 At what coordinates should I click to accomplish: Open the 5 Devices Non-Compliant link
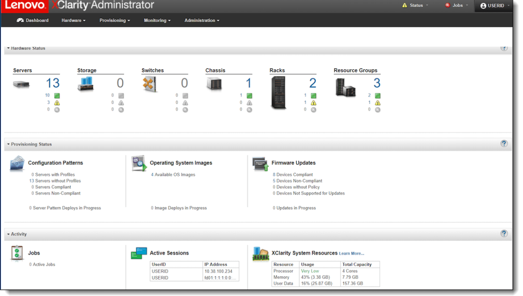click(298, 181)
